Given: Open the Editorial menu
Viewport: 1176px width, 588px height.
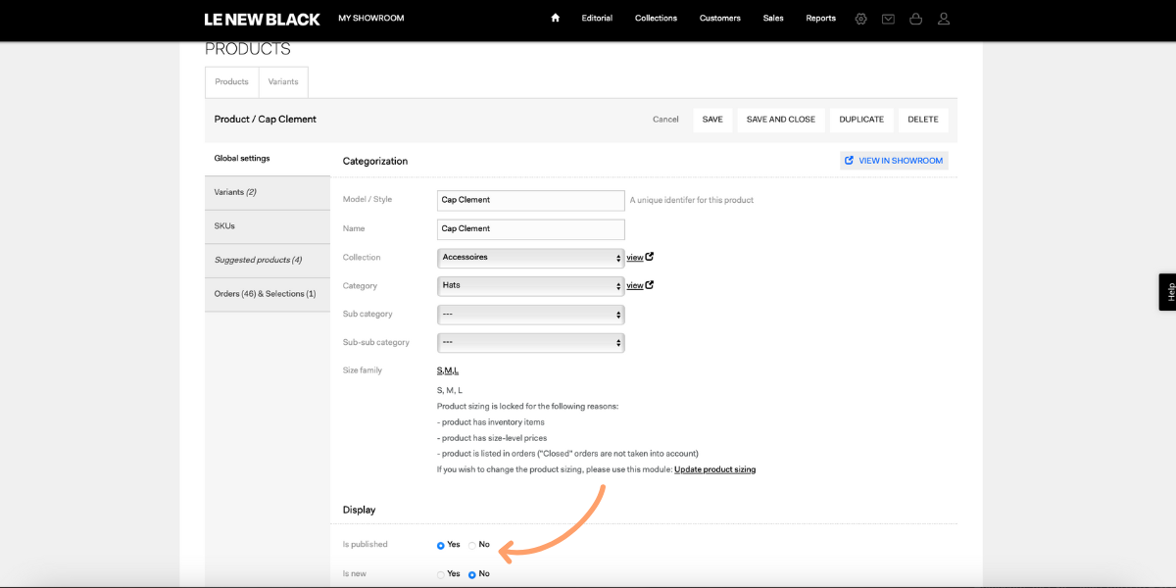Looking at the screenshot, I should click(597, 19).
